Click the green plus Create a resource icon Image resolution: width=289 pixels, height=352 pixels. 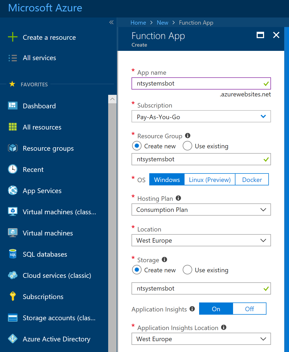12,37
